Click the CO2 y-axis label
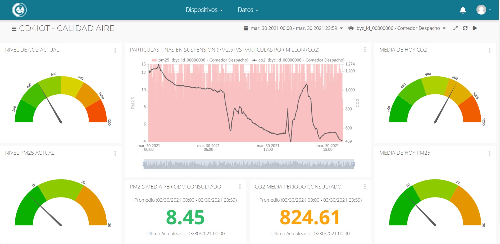Screen dimensions: 500x244 357,103
